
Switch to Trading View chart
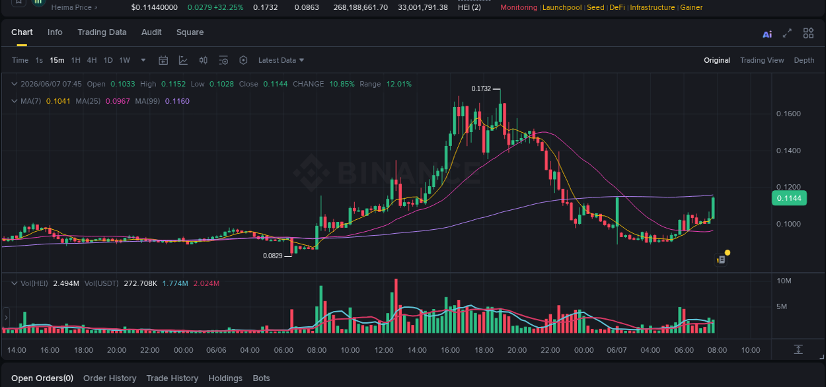coord(762,60)
